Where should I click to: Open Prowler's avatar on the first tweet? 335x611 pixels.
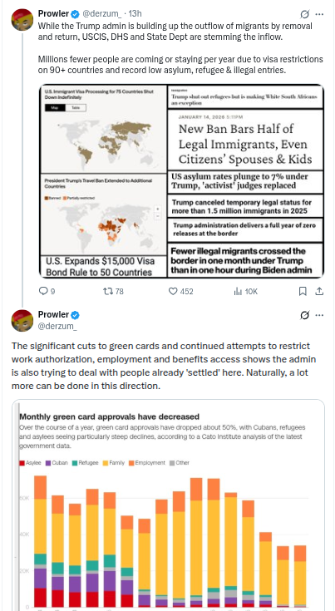pos(22,19)
